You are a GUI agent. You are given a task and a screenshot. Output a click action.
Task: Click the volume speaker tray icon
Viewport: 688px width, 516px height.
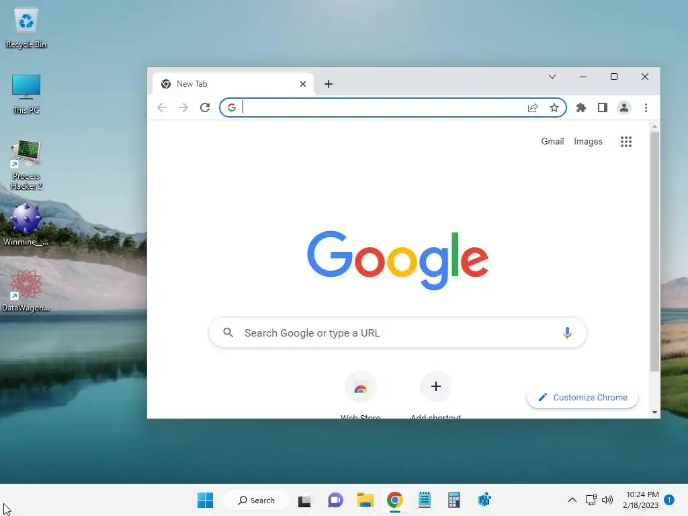pos(607,500)
